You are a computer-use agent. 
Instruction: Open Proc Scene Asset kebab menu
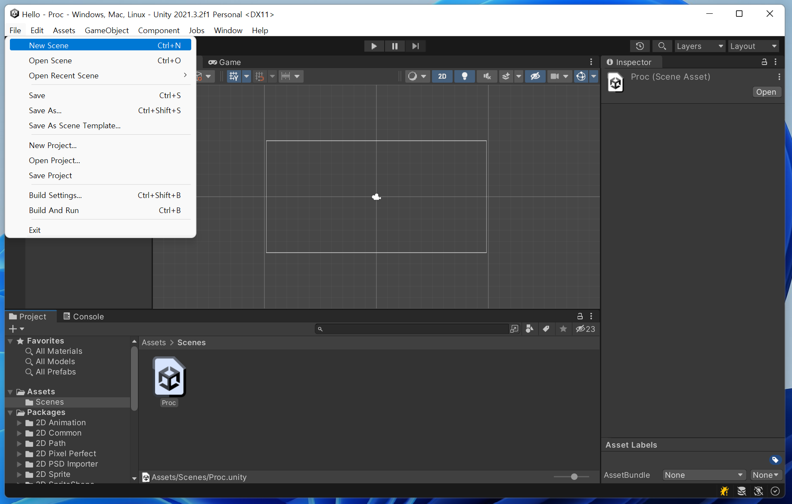pos(779,77)
